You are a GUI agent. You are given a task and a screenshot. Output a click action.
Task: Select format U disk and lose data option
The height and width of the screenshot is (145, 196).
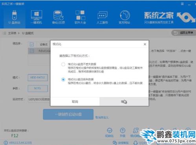tap(63, 80)
